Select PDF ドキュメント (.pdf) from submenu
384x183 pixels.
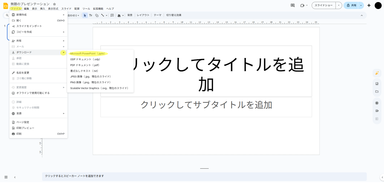point(85,65)
